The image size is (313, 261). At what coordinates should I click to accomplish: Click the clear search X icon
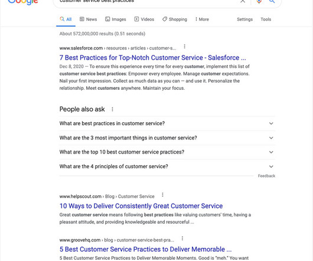click(x=243, y=1)
